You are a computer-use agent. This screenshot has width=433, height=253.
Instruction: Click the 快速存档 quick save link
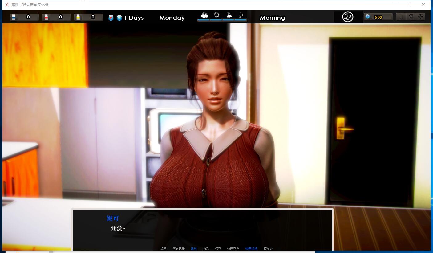(233, 248)
